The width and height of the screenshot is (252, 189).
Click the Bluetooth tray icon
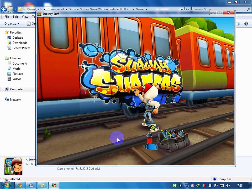pyautogui.click(x=181, y=186)
